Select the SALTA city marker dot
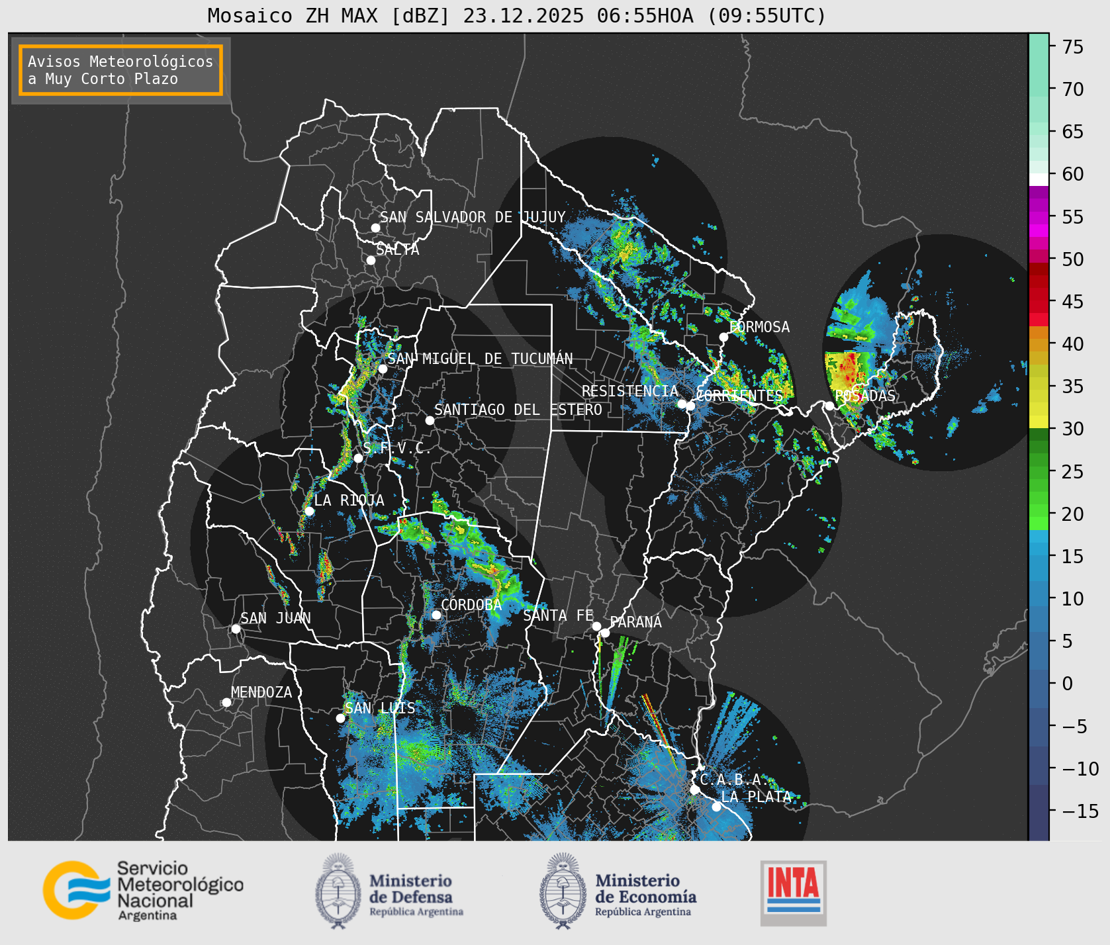The height and width of the screenshot is (945, 1110). 371,260
